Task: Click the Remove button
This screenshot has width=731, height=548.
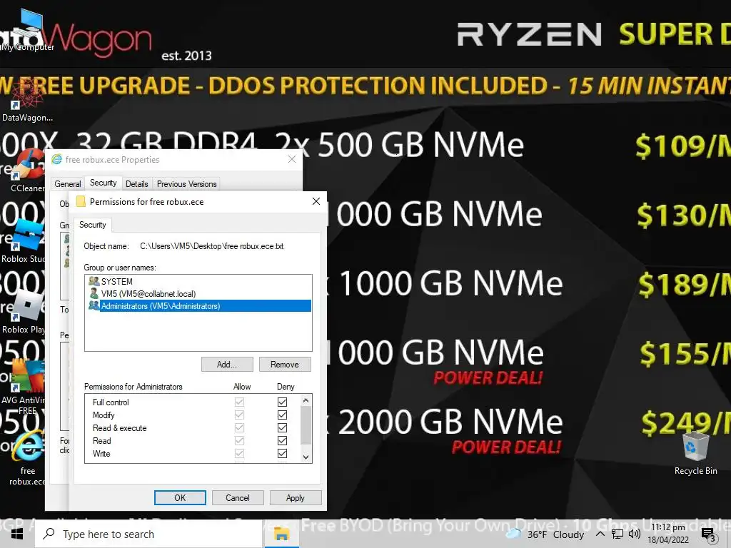Action: (284, 365)
